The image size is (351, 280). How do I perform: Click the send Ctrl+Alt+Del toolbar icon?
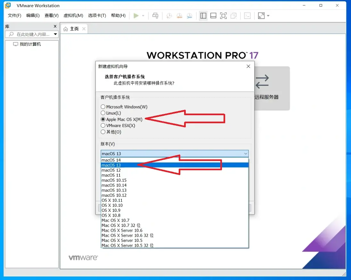(155, 16)
